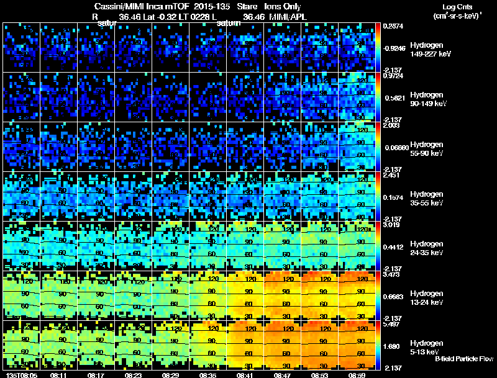
Task: Click the 0.2874 colorbar maximum value
Action: [393, 26]
